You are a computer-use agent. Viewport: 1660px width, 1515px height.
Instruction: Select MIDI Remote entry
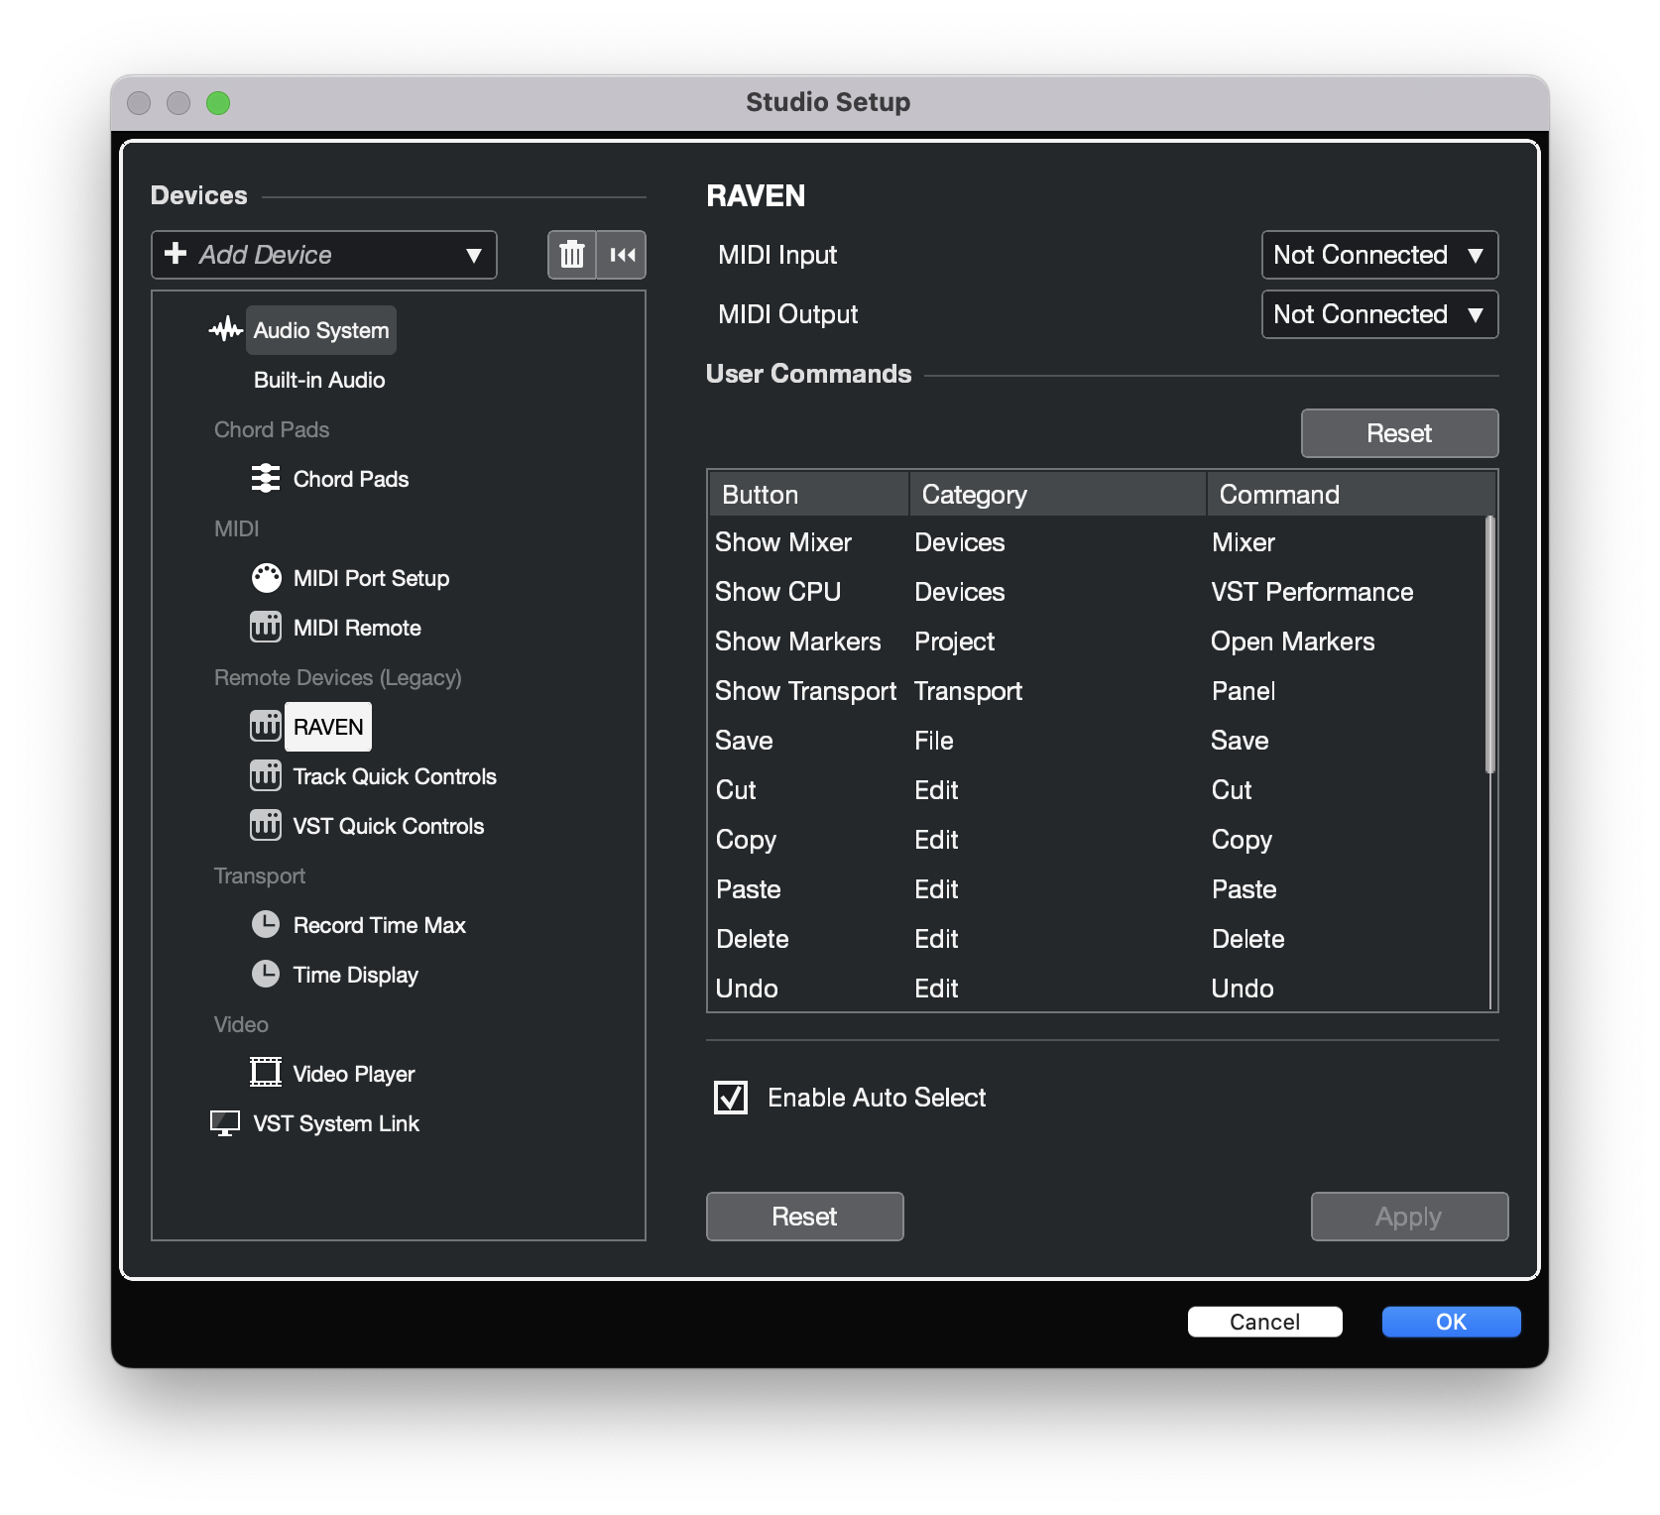click(357, 628)
